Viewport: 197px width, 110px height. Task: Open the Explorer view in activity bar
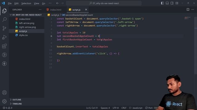coord(4,11)
